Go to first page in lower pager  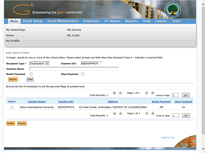(115, 113)
